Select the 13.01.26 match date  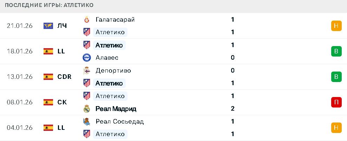click(20, 77)
